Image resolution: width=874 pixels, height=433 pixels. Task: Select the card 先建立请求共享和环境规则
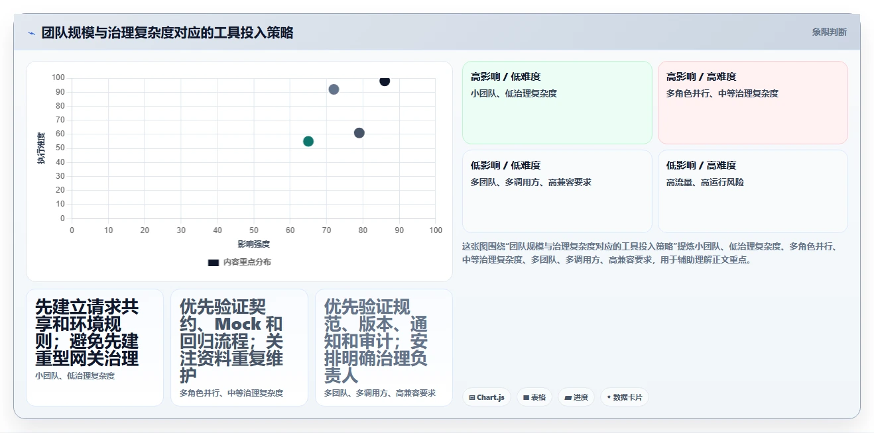click(x=95, y=348)
